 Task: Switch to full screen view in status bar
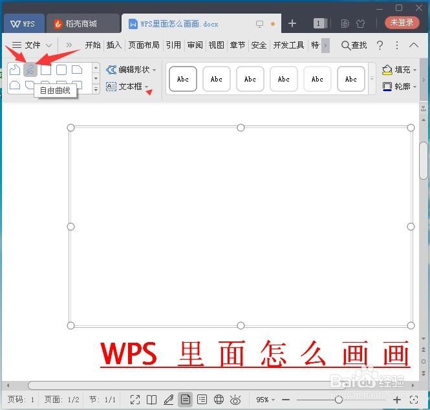pyautogui.click(x=135, y=400)
